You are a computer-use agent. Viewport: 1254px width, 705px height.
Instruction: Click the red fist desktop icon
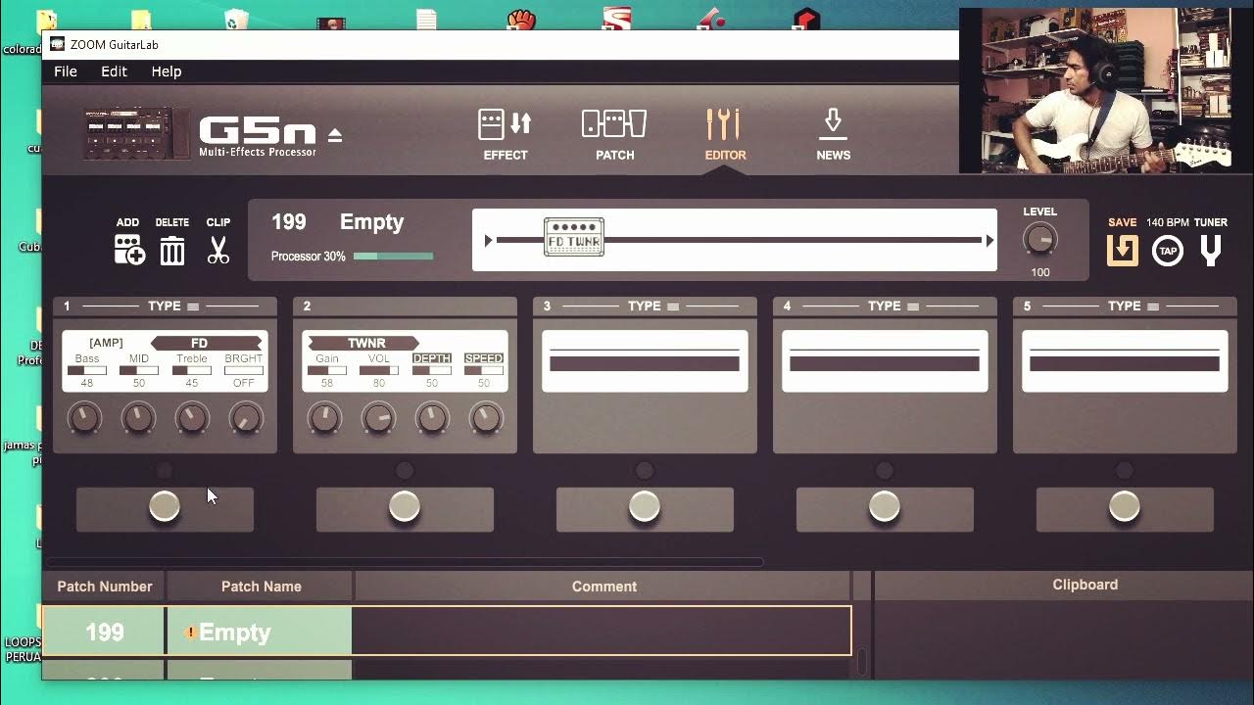coord(522,20)
